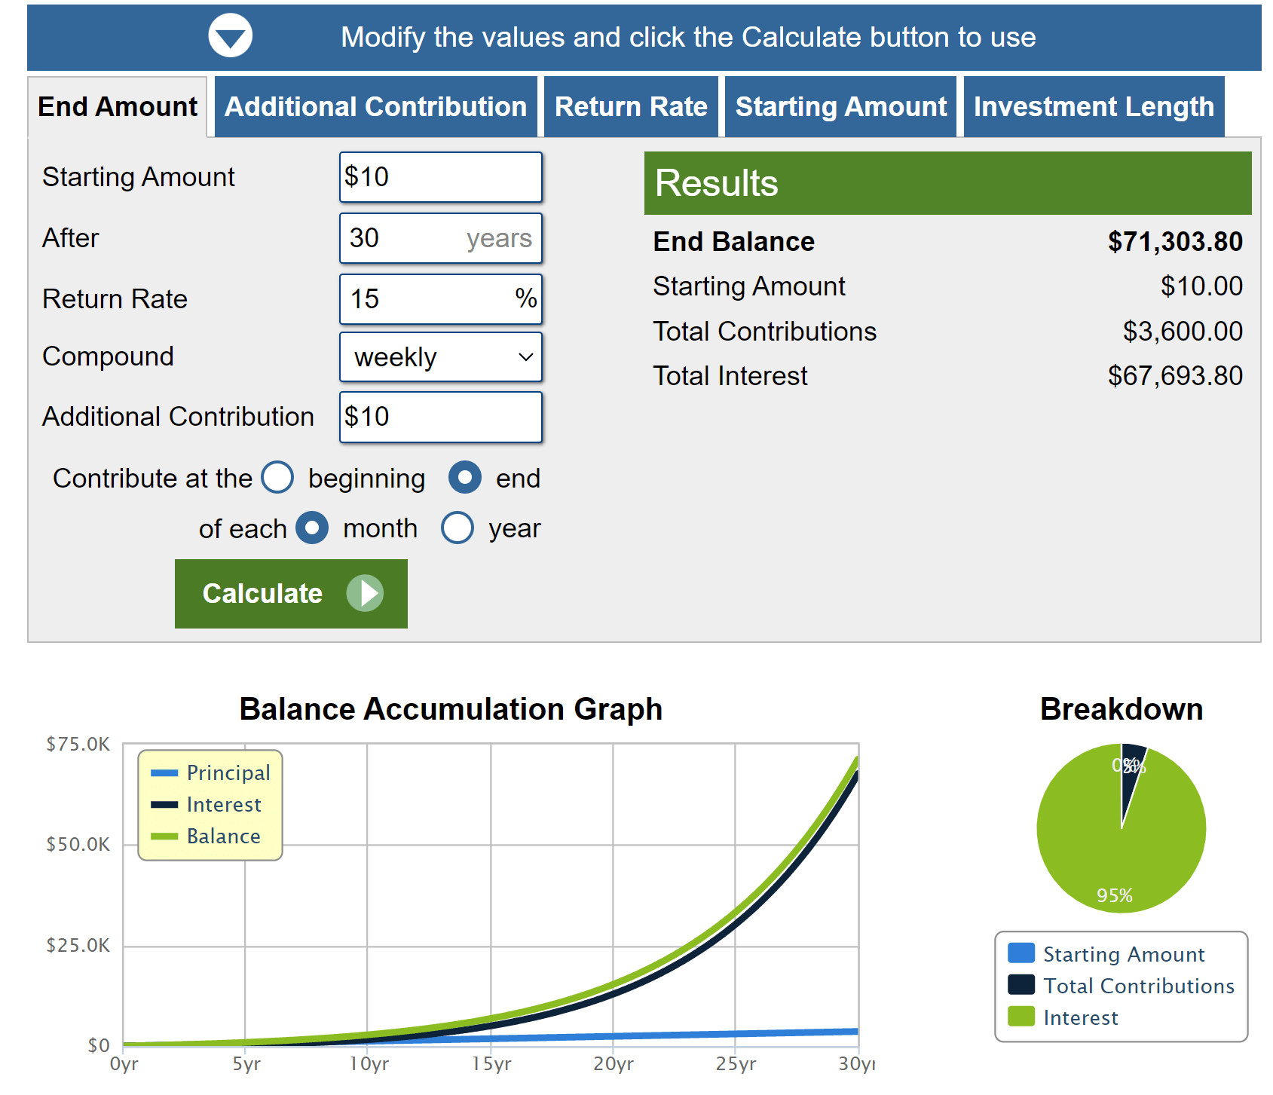Image resolution: width=1273 pixels, height=1095 pixels.
Task: Go to the Investment Length tab
Action: (1094, 107)
